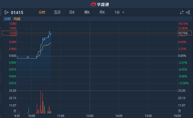Click the collapse-right panel icon
Image resolution: width=193 pixels, height=118 pixels.
pyautogui.click(x=188, y=12)
